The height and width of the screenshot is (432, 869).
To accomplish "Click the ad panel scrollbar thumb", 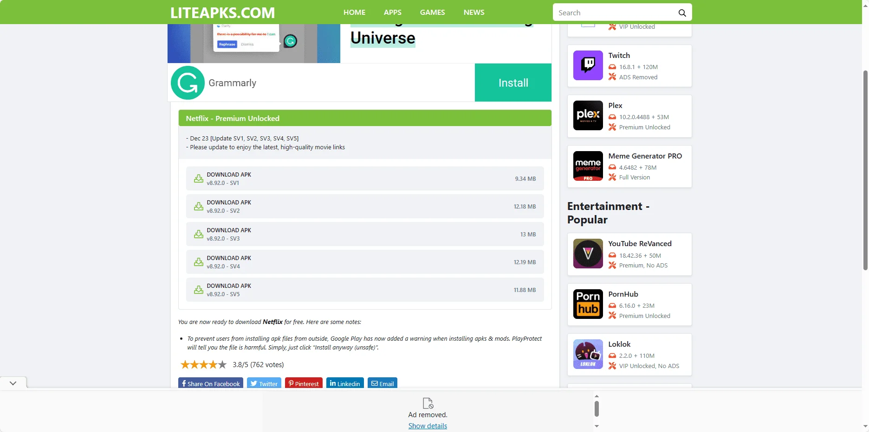I will 597,409.
